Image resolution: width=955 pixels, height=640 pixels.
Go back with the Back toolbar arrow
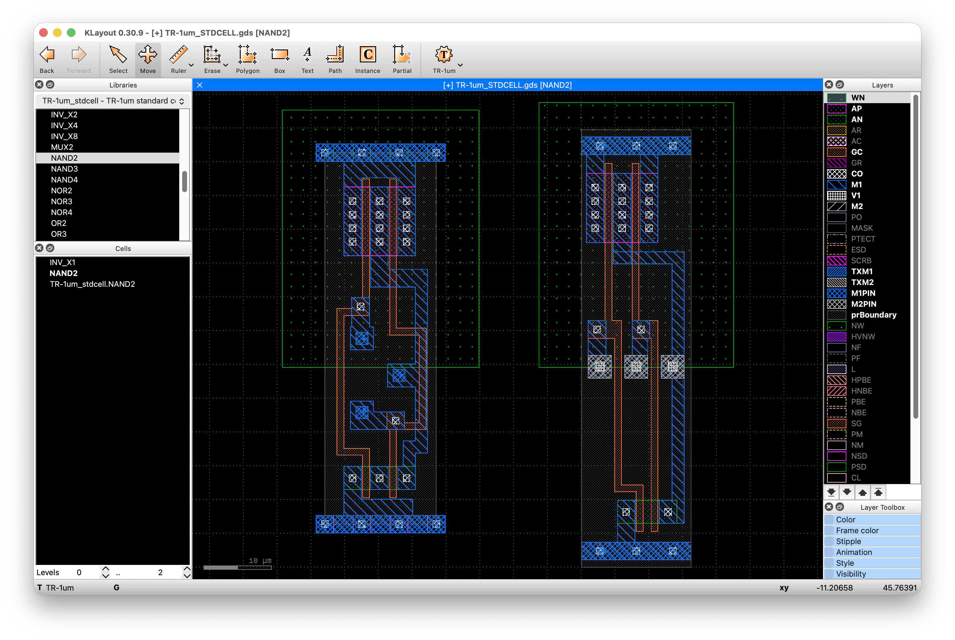pos(47,60)
